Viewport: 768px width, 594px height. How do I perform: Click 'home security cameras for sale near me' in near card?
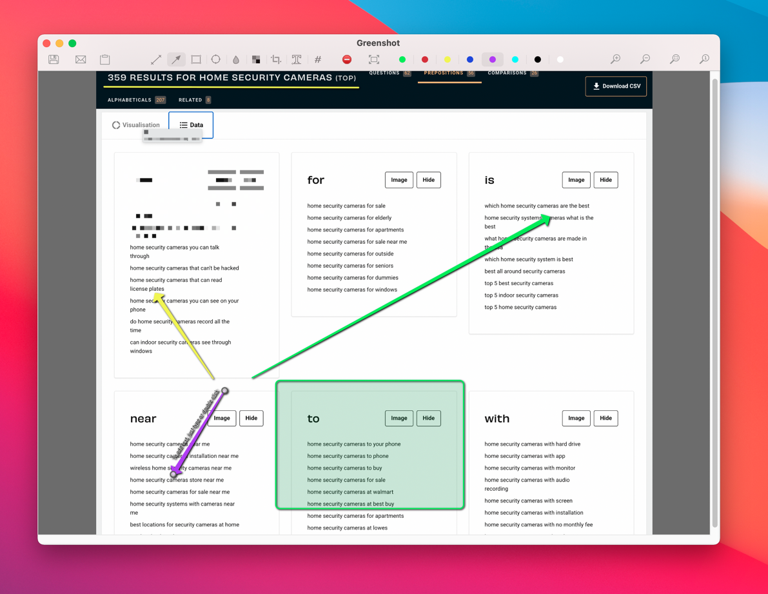(180, 492)
